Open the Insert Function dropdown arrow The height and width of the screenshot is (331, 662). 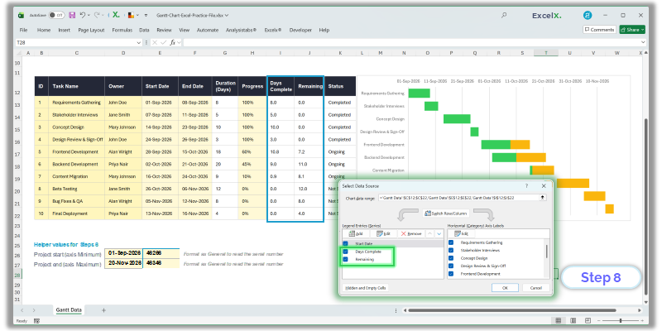[x=179, y=42]
